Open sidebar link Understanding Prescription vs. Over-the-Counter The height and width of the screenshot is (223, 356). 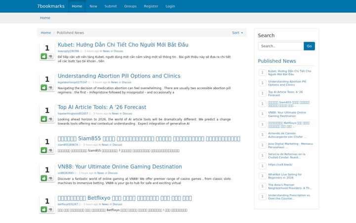[289, 197]
